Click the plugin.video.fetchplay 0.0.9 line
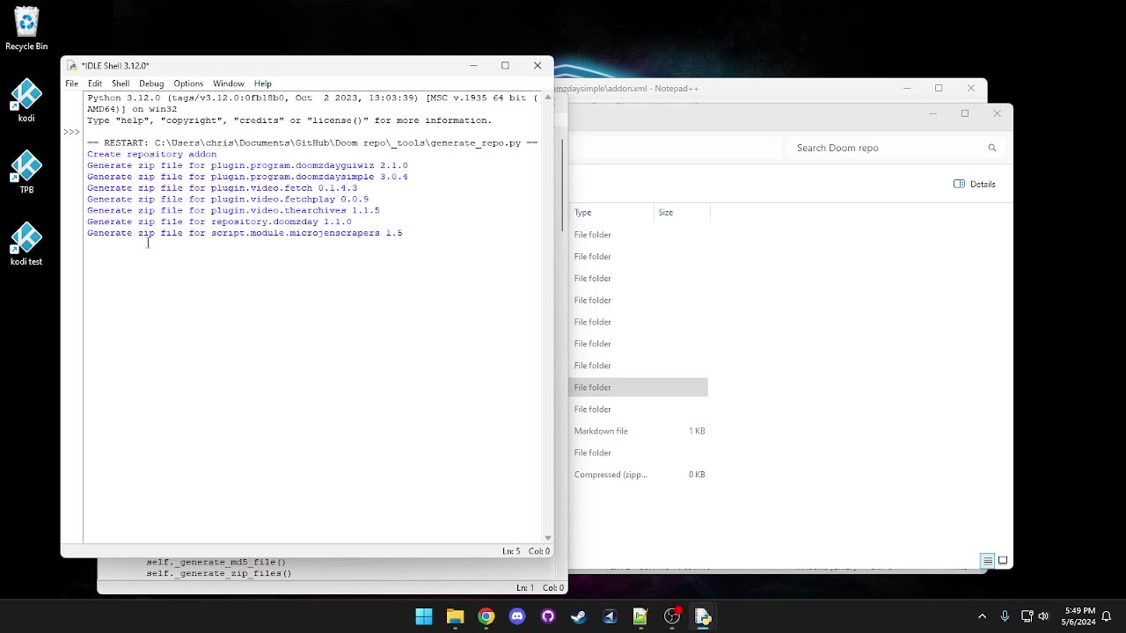 228,200
